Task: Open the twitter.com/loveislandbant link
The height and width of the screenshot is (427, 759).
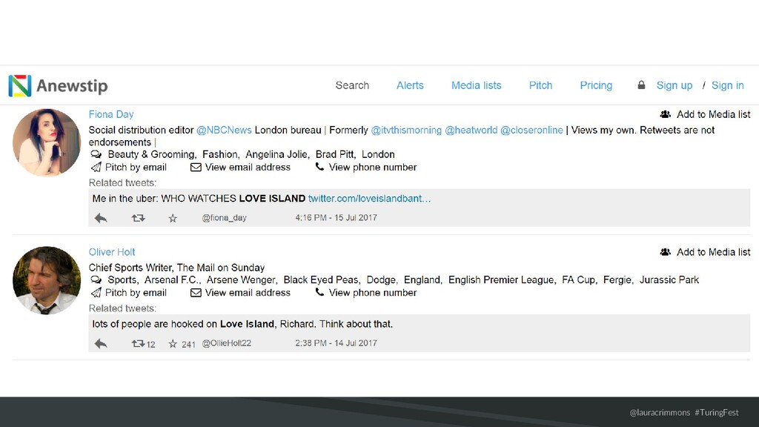Action: pos(369,199)
